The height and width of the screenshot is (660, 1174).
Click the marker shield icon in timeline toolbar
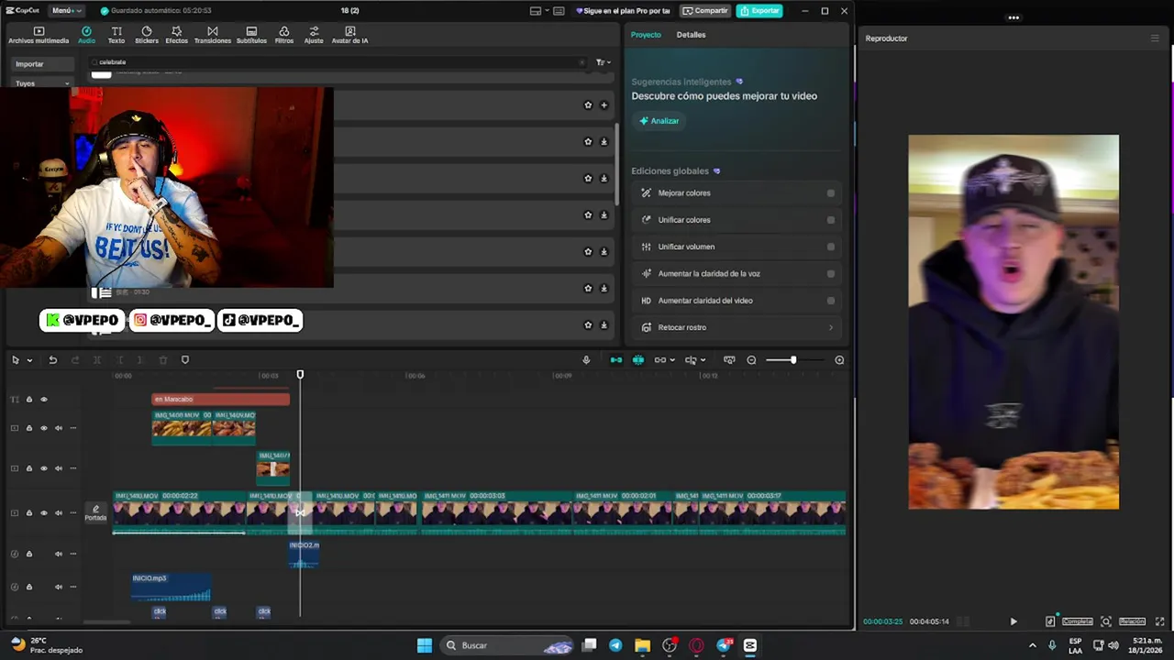(x=184, y=360)
